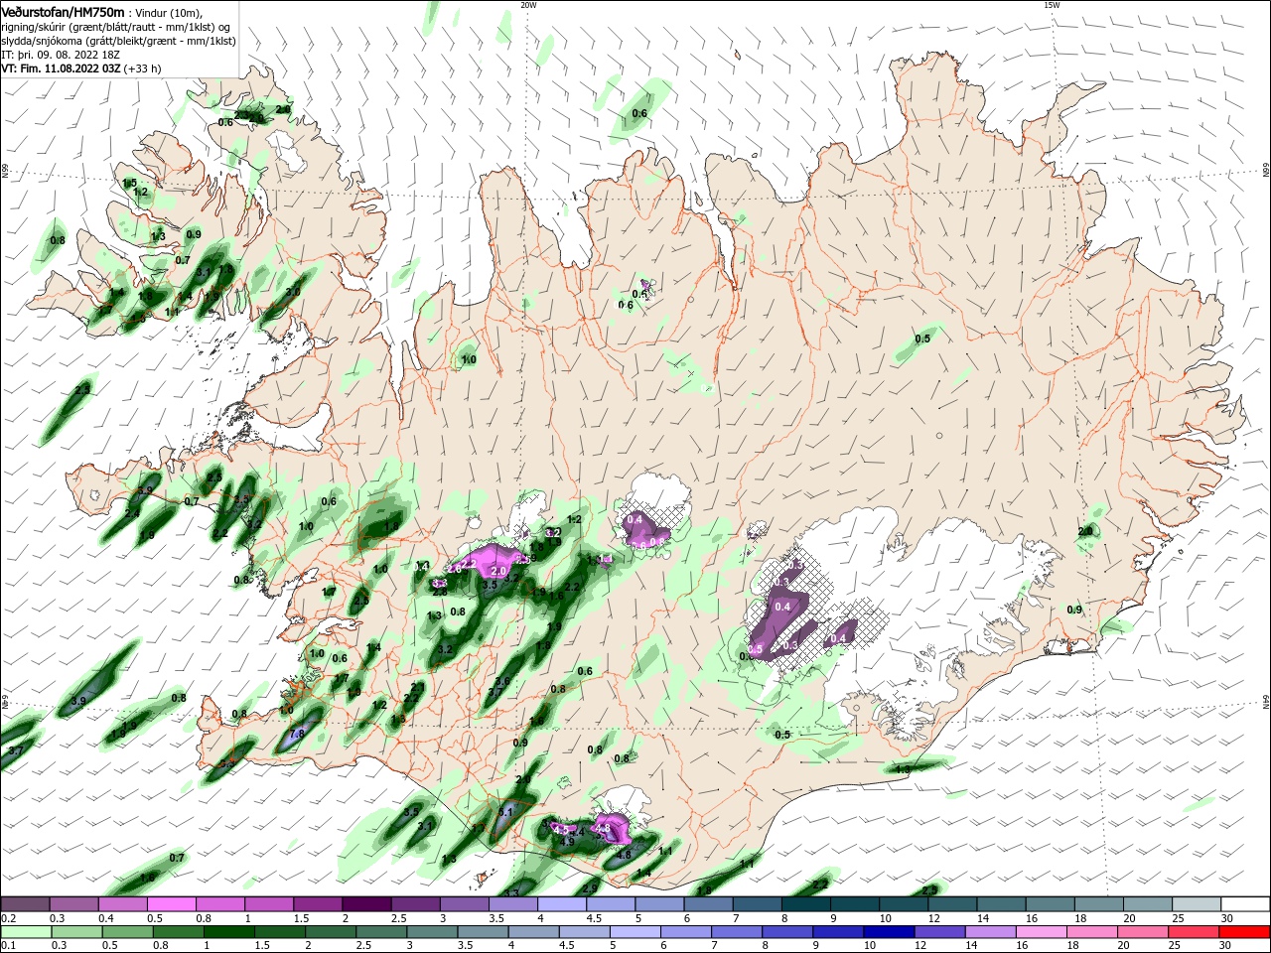This screenshot has width=1271, height=953.
Task: Click the 5.1 rainfall value on the map
Action: [x=504, y=812]
